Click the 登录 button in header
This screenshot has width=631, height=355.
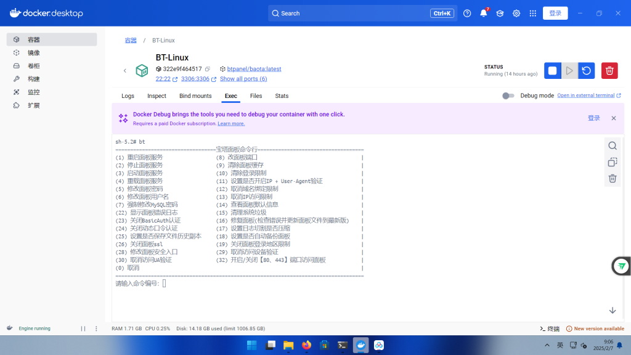tap(555, 14)
